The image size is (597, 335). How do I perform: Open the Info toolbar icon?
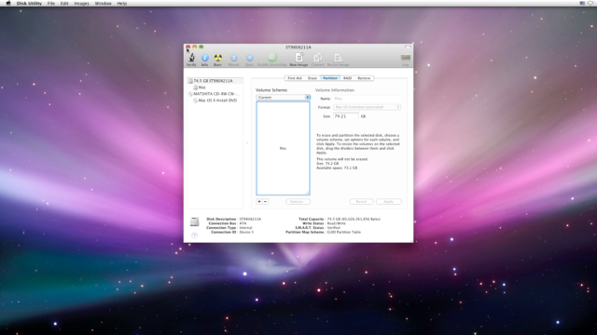(205, 58)
